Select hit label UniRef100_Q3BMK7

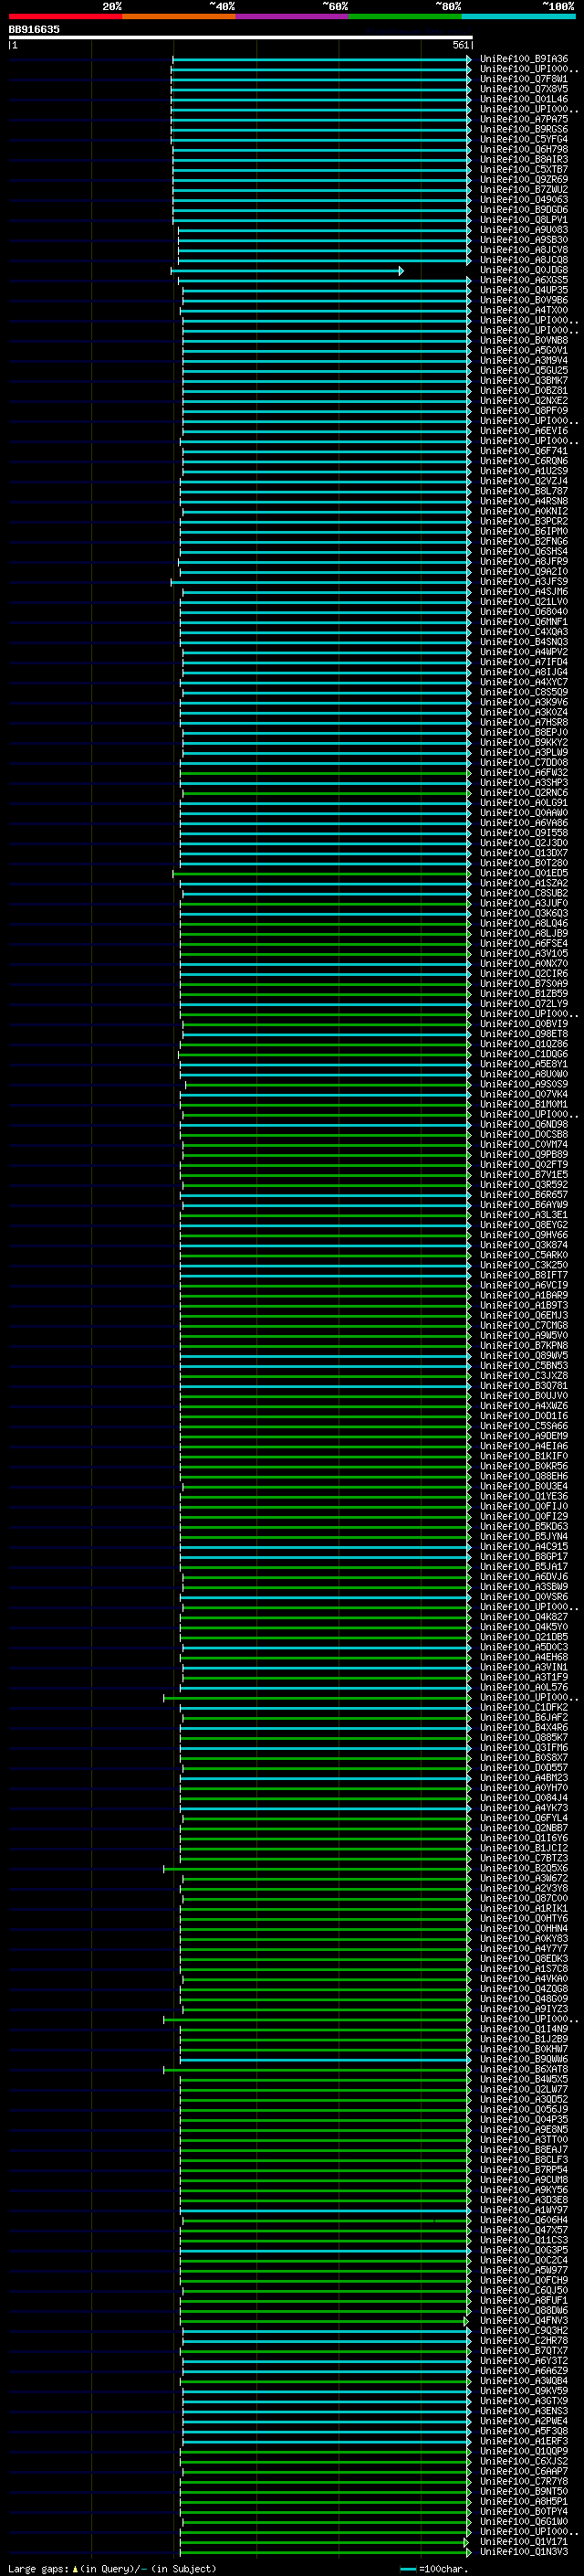(x=524, y=381)
